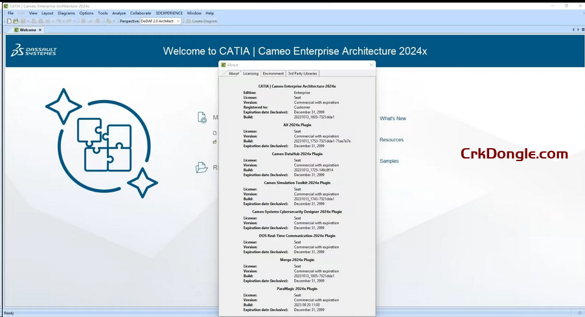Open the Tools menu

click(x=102, y=13)
